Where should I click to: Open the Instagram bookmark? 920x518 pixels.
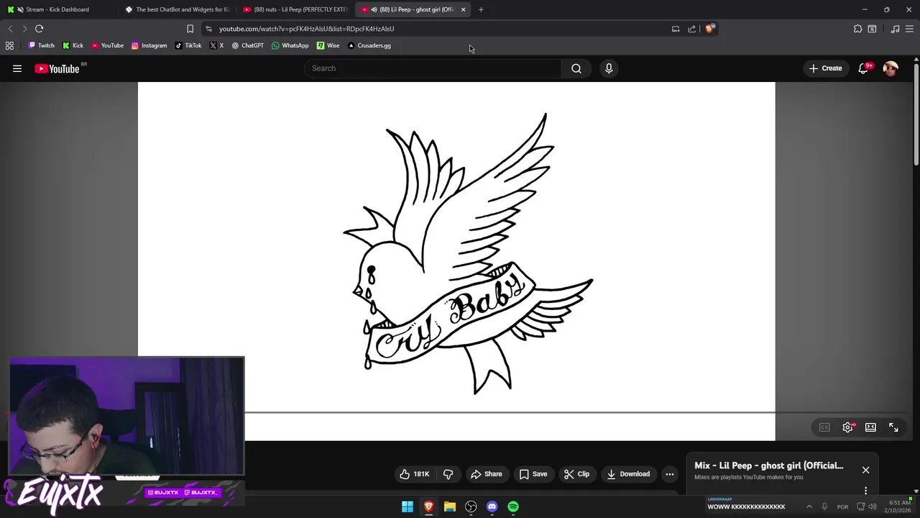tap(149, 45)
